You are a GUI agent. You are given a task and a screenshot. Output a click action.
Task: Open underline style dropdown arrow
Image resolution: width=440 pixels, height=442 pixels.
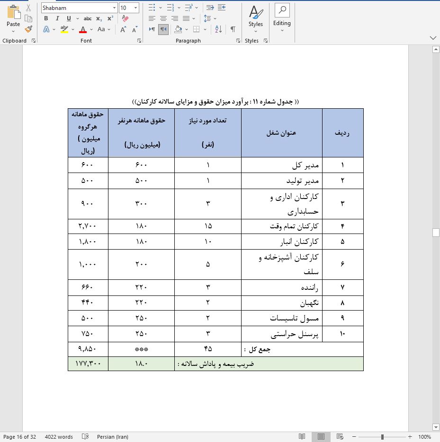click(x=77, y=18)
